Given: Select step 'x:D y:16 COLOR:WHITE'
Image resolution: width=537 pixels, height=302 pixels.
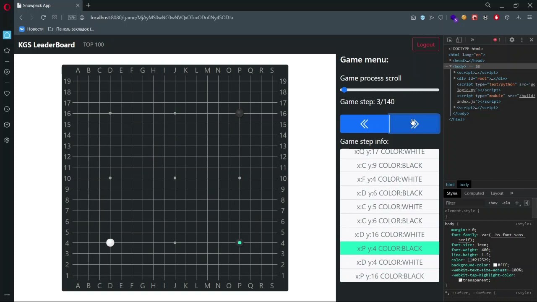Looking at the screenshot, I should click(390, 234).
